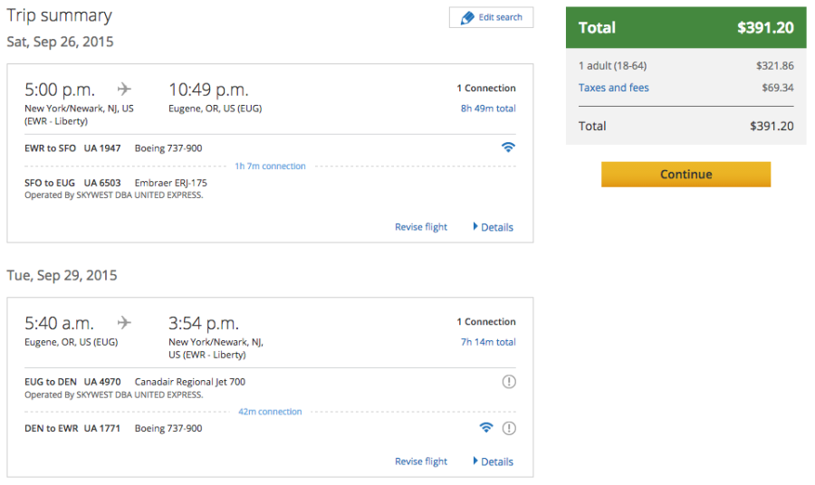Expand Details for the Sep 26 flight

click(494, 227)
